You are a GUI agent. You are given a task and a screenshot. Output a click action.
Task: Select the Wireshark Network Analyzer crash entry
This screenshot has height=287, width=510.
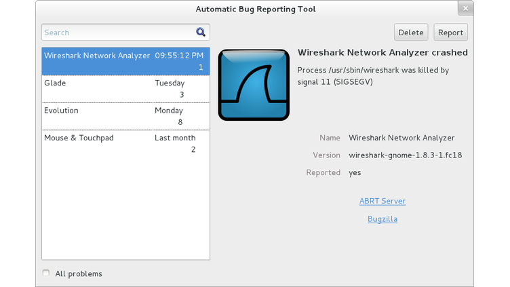pos(125,61)
